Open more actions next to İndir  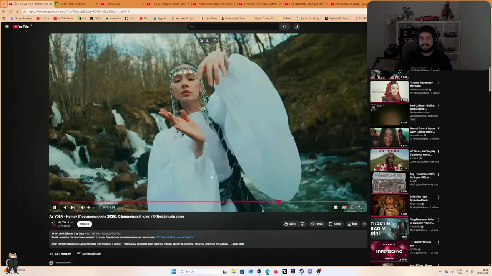pos(364,224)
